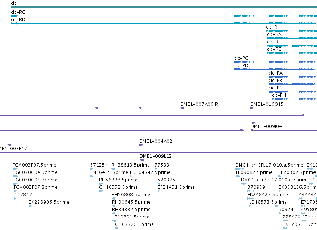Screen dimensions: 317x230
Task: Select feature label 370959
Action: (256, 187)
